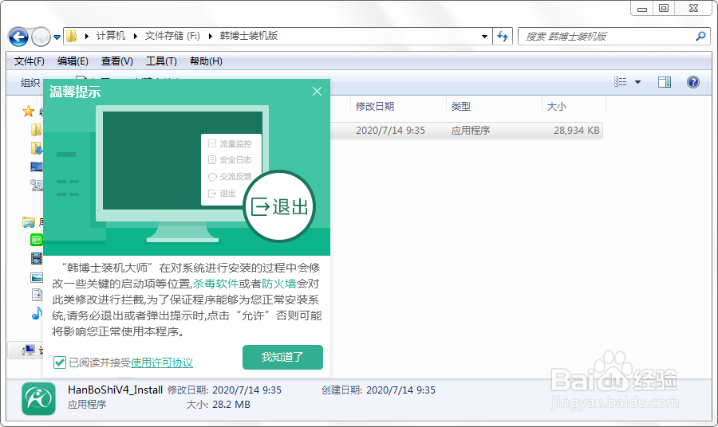Sort by the 类型 column header
The width and height of the screenshot is (718, 427).
(460, 107)
